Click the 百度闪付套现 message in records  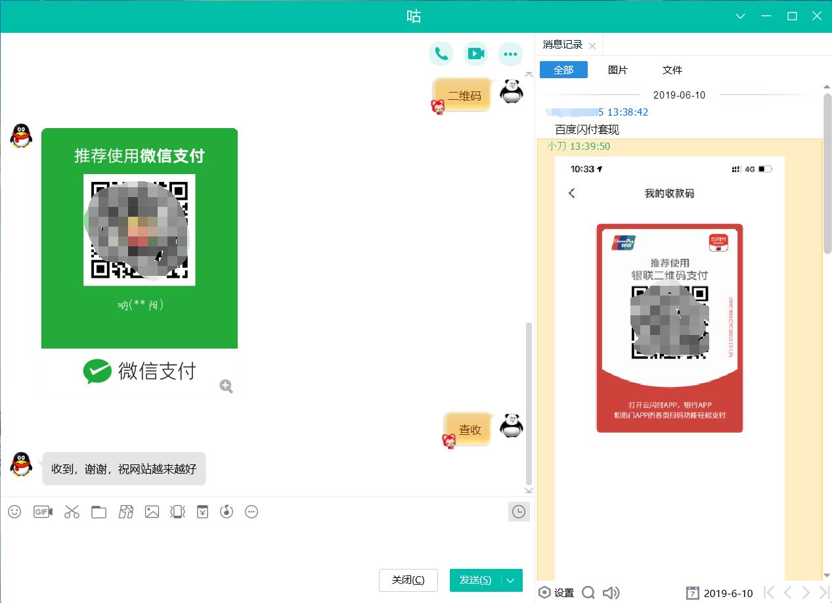pyautogui.click(x=587, y=129)
